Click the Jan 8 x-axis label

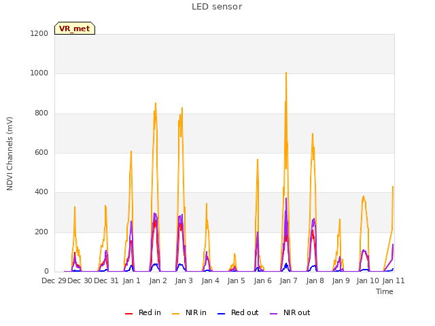point(315,280)
